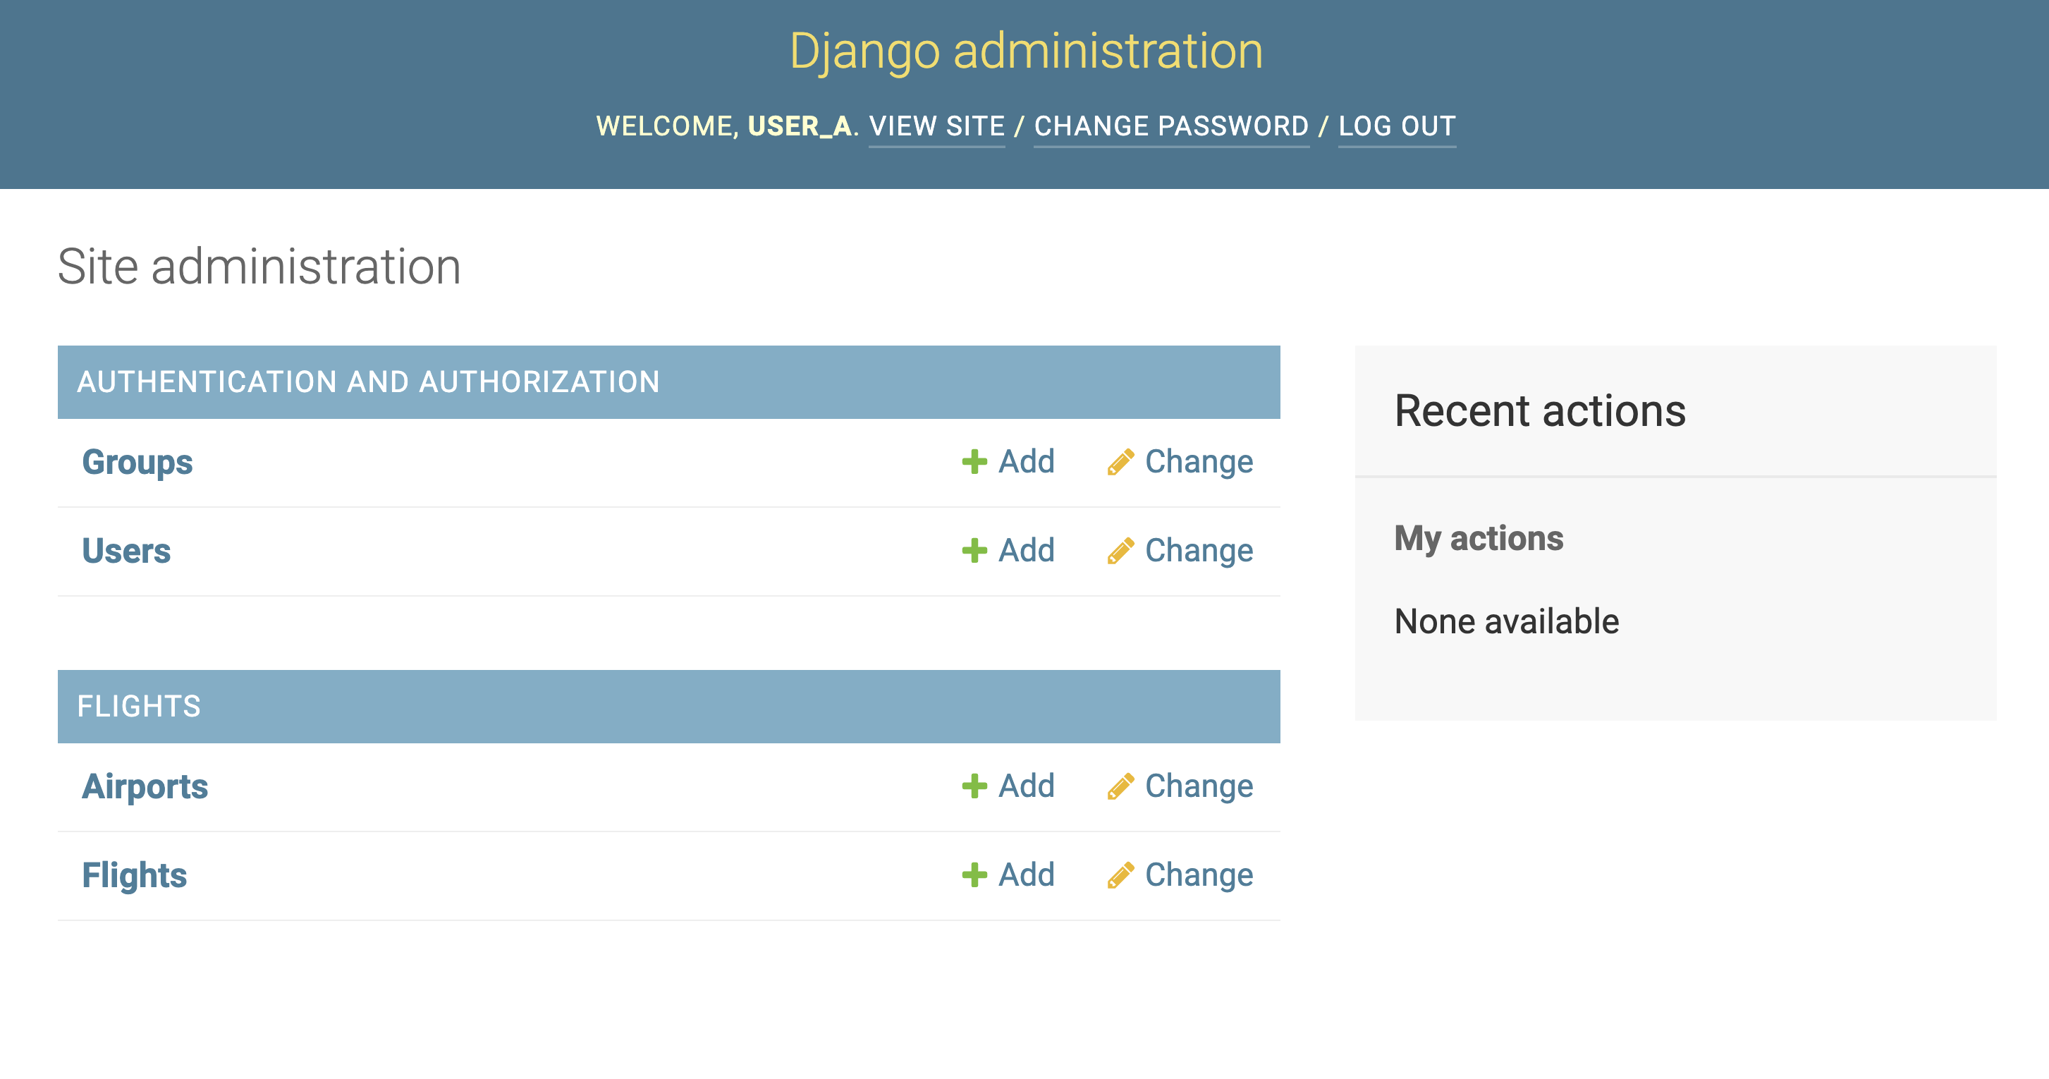Click the AUTHENTICATION AND AUTHORIZATION section header
Image resolution: width=2049 pixels, height=1079 pixels.
(x=368, y=382)
